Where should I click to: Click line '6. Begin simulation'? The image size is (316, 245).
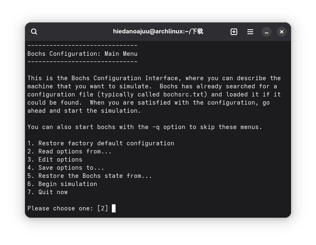[62, 184]
